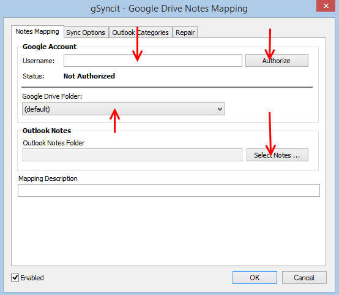
Task: Confirm with the OK button
Action: tap(255, 278)
